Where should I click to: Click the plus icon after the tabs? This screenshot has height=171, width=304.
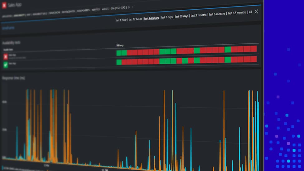[x=133, y=7]
